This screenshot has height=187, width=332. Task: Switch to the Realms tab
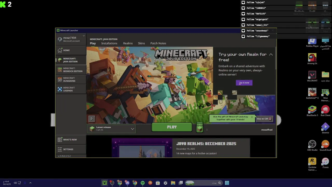[128, 43]
